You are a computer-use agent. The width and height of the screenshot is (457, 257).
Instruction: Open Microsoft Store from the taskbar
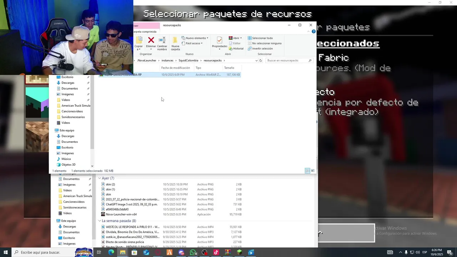pyautogui.click(x=134, y=252)
